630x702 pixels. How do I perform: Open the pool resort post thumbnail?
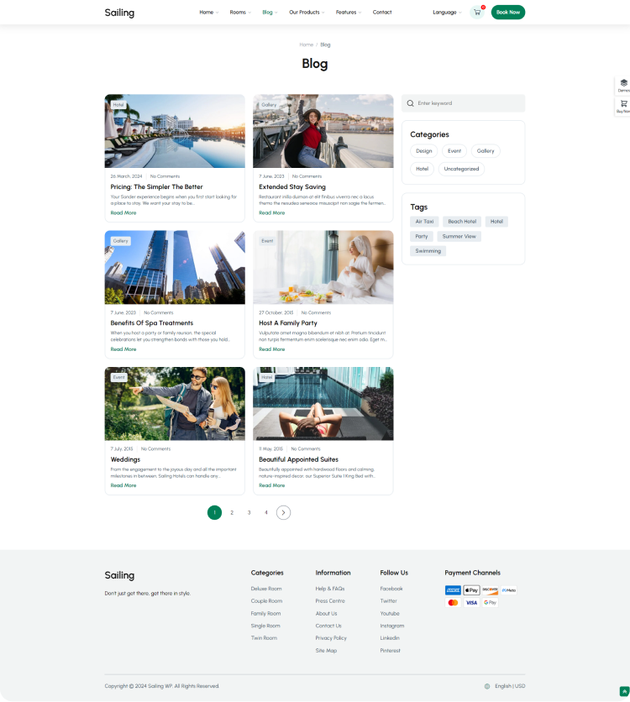[x=175, y=131]
